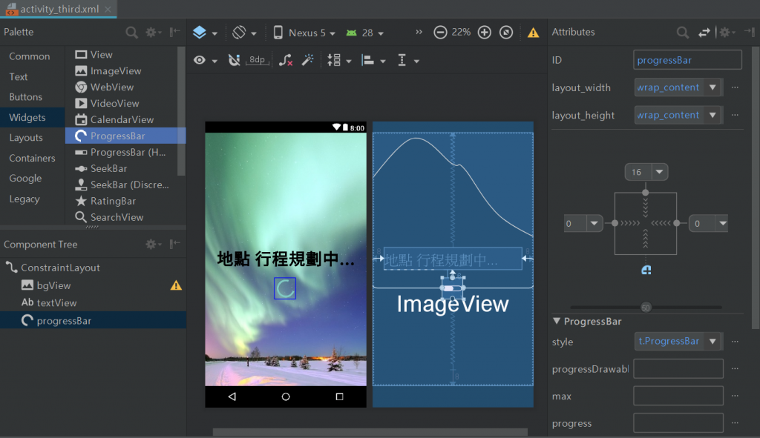760x438 pixels.
Task: Select Buttons palette category
Action: pyautogui.click(x=26, y=97)
